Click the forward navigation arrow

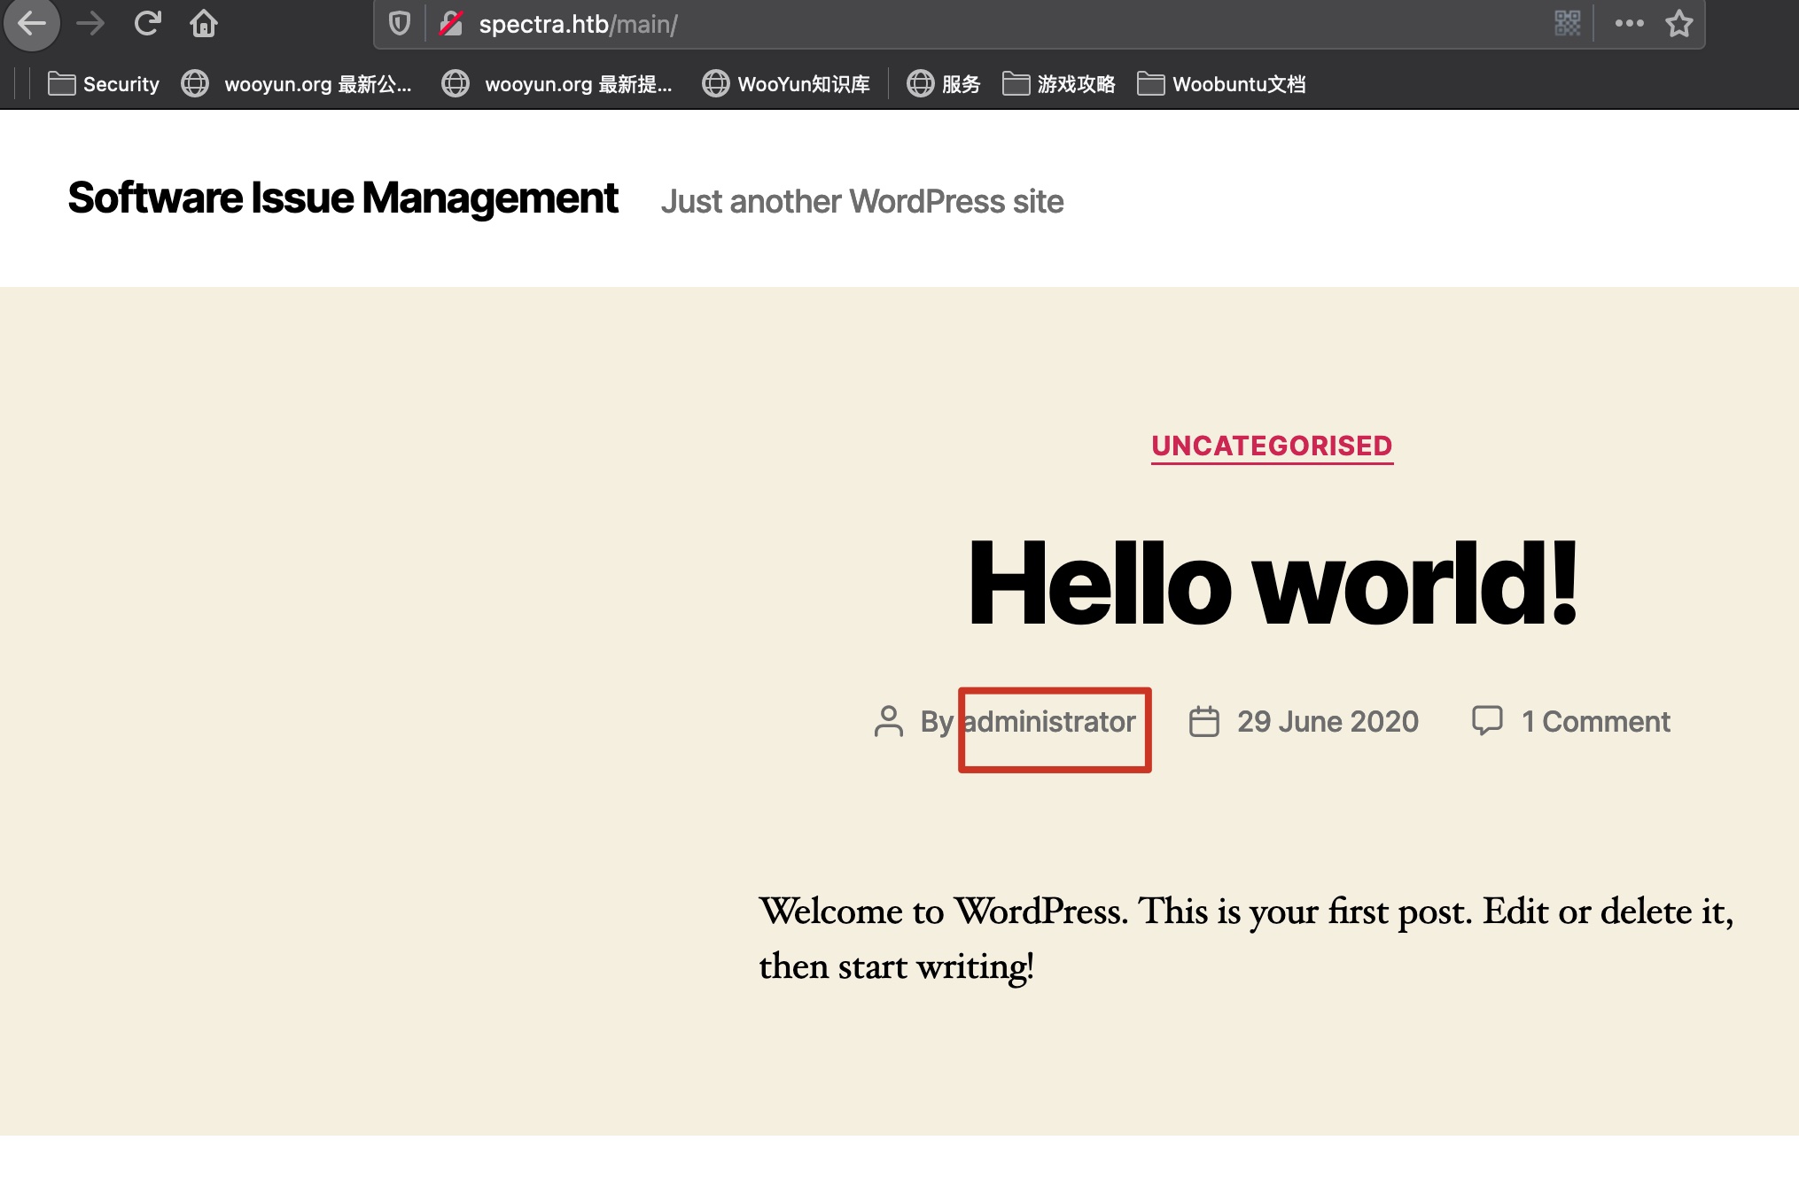click(x=90, y=23)
